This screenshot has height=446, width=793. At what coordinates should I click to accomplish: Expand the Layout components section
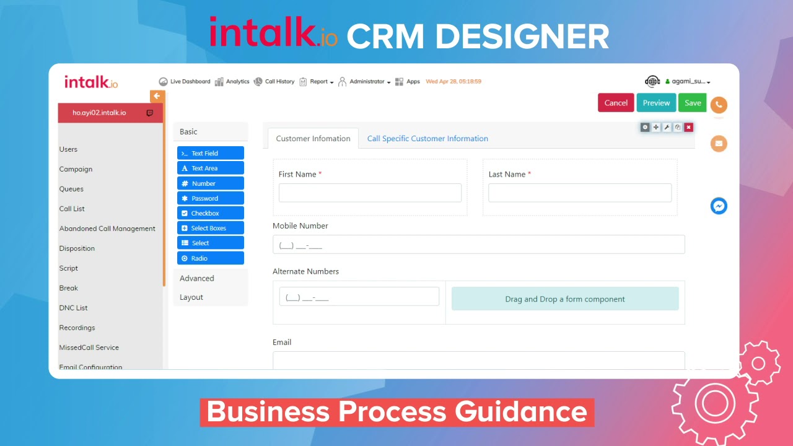click(x=211, y=297)
